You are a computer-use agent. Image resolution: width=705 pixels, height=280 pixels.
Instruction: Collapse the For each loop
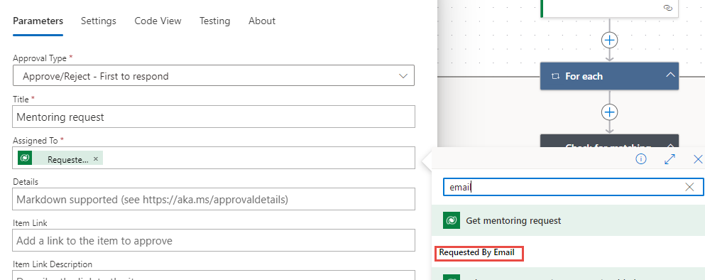pyautogui.click(x=670, y=75)
